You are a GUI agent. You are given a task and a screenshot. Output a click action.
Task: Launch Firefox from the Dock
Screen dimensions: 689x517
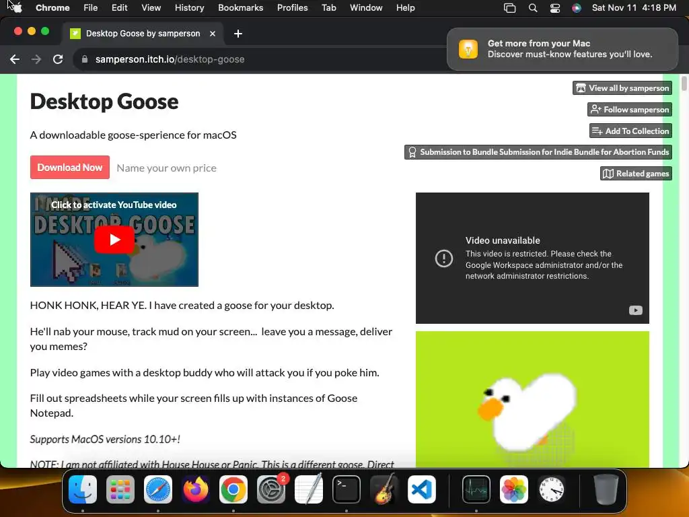click(196, 489)
